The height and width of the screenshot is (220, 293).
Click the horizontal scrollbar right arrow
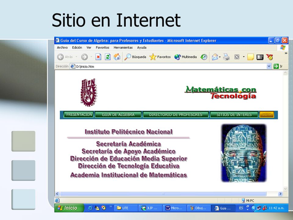tap(280, 194)
